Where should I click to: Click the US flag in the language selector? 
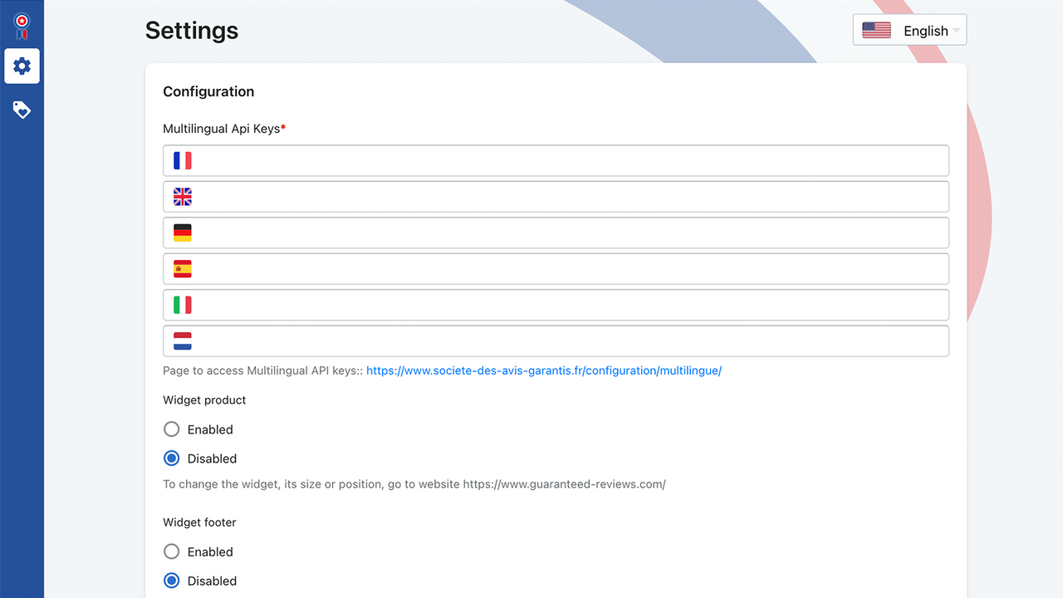(x=876, y=29)
